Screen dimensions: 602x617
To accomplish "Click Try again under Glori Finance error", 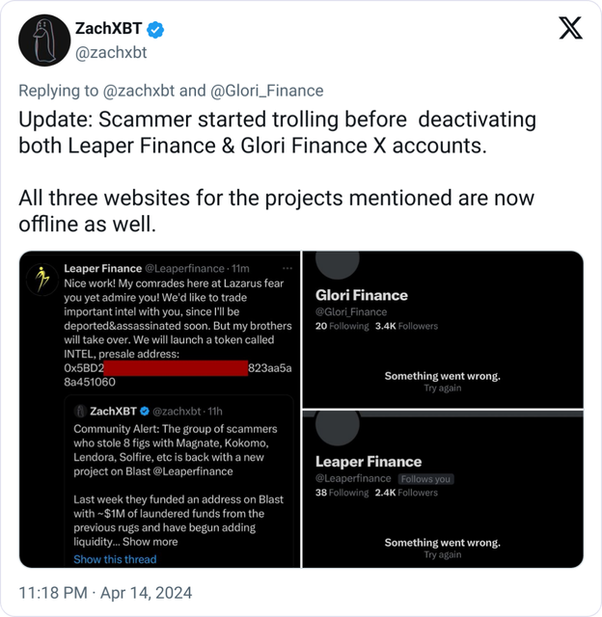I will (x=443, y=388).
